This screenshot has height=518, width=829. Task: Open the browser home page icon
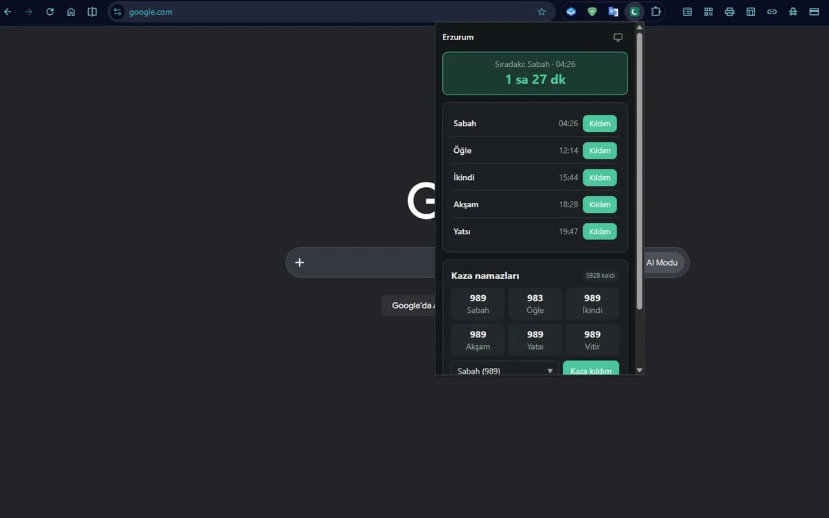pyautogui.click(x=71, y=12)
